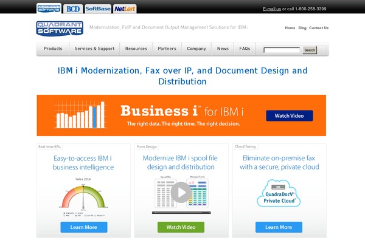Click the Quadrant Software main logo
365x243 pixels.
coord(60,29)
